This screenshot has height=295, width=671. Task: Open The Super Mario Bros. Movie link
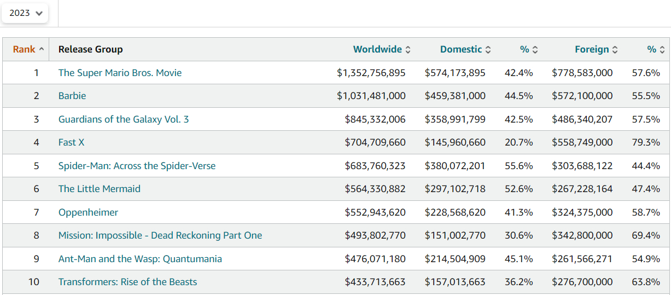pyautogui.click(x=120, y=73)
